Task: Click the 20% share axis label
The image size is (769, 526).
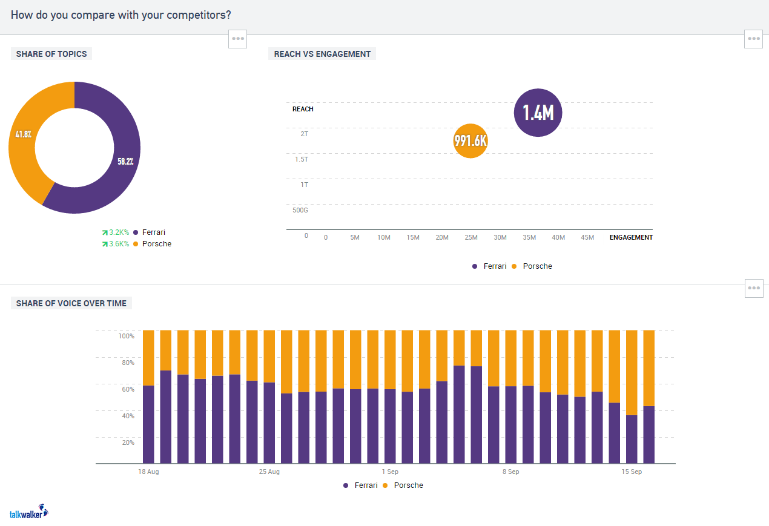Action: click(x=128, y=442)
